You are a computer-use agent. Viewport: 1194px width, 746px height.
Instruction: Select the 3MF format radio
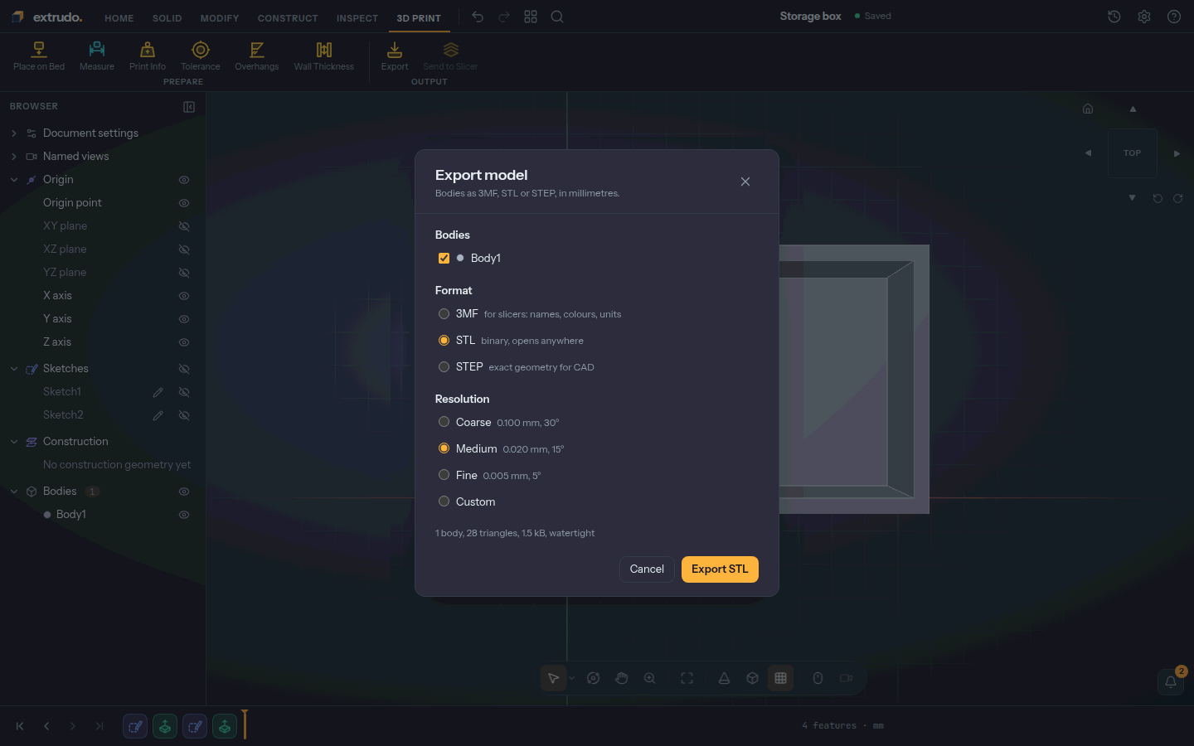click(x=444, y=314)
